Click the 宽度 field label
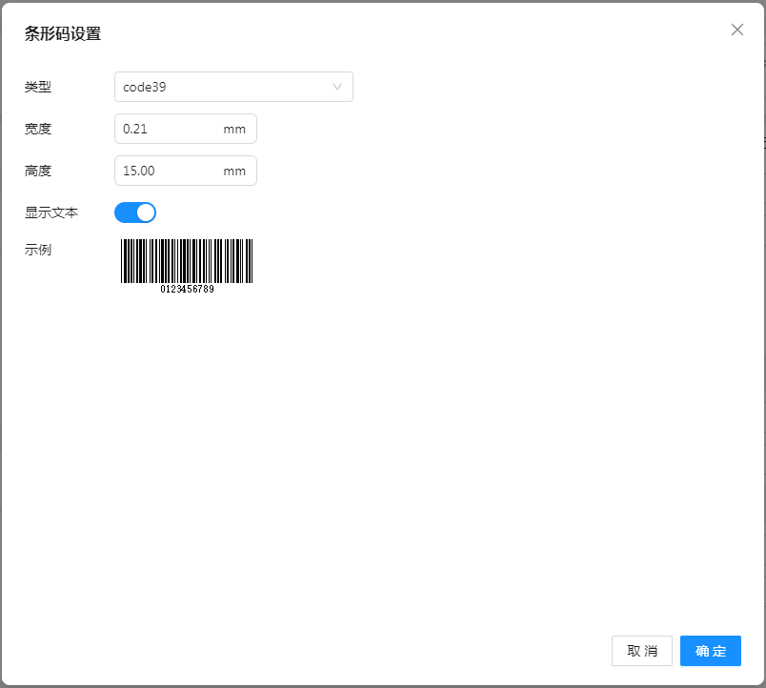The width and height of the screenshot is (766, 688). (x=38, y=129)
